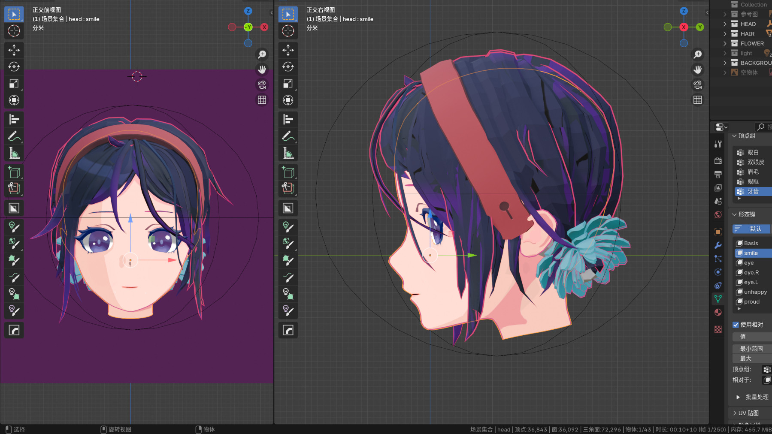Image resolution: width=772 pixels, height=434 pixels.
Task: Open the properties editor type dropdown
Action: 721,127
